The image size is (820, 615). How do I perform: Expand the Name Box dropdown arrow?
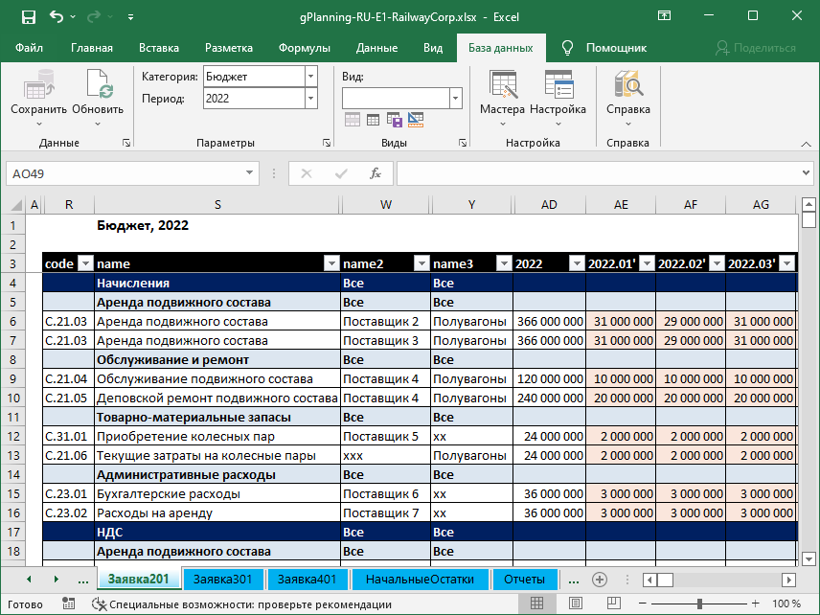pos(249,173)
